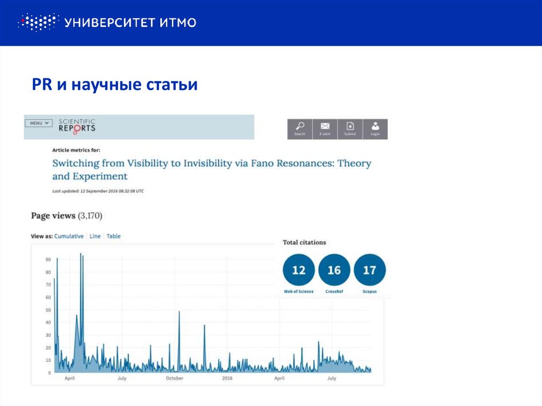Click the tallest spike in the page views chart
Viewport: 542px width, 406px height.
coord(82,254)
